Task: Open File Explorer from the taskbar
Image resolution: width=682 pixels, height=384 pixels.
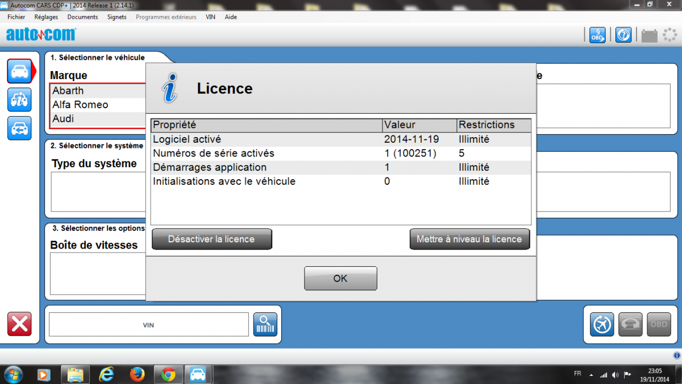Action: point(76,374)
